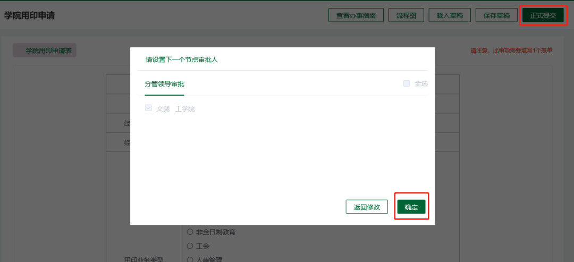Toggle the 全选 checkbox
Screen dimensions: 574x262
pyautogui.click(x=407, y=83)
